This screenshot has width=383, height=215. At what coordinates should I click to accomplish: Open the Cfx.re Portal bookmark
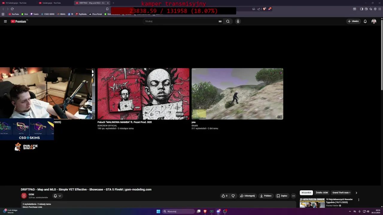[95, 14]
